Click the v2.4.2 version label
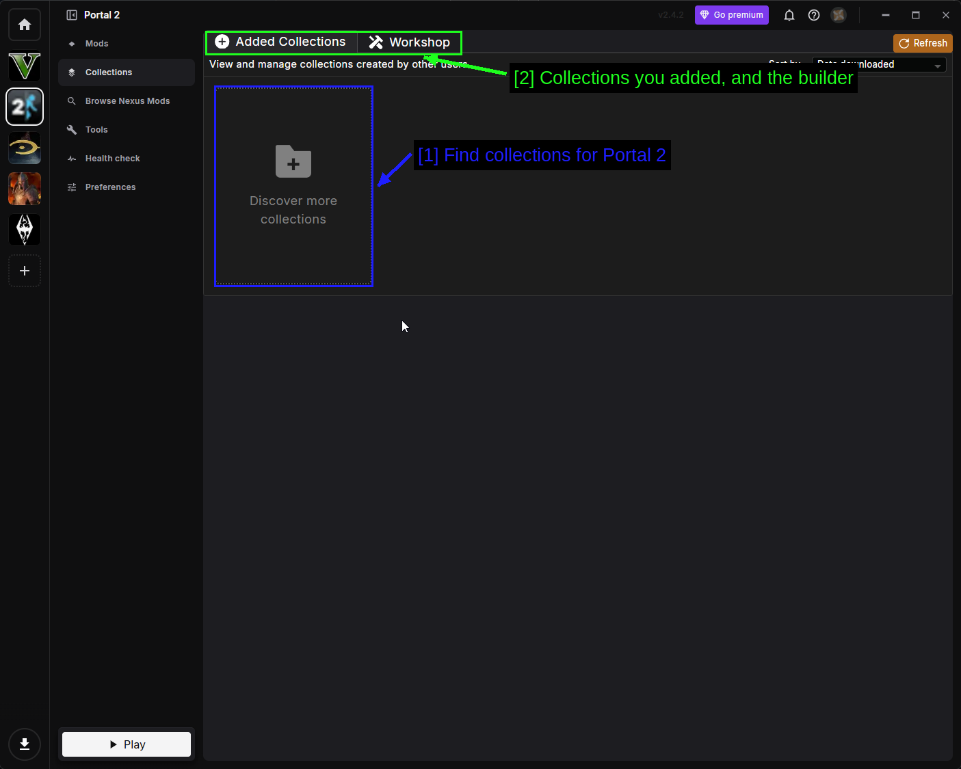Image resolution: width=961 pixels, height=769 pixels. 671,15
